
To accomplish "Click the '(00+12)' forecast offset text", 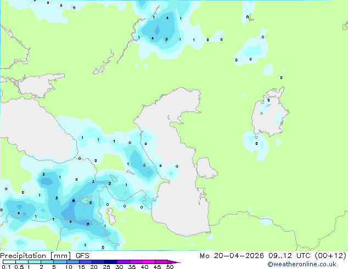I will 330,256.
